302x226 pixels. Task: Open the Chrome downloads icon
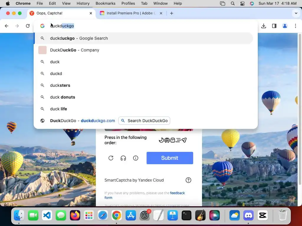pyautogui.click(x=264, y=26)
